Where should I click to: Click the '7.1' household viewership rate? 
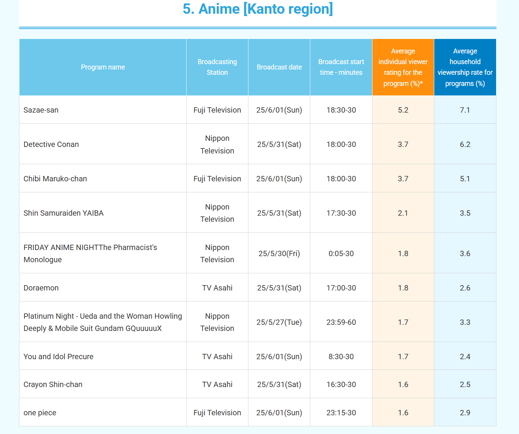(x=465, y=110)
